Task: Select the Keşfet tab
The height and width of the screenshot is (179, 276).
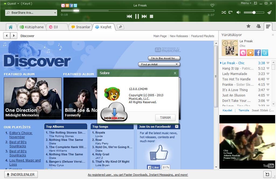Action: click(103, 27)
